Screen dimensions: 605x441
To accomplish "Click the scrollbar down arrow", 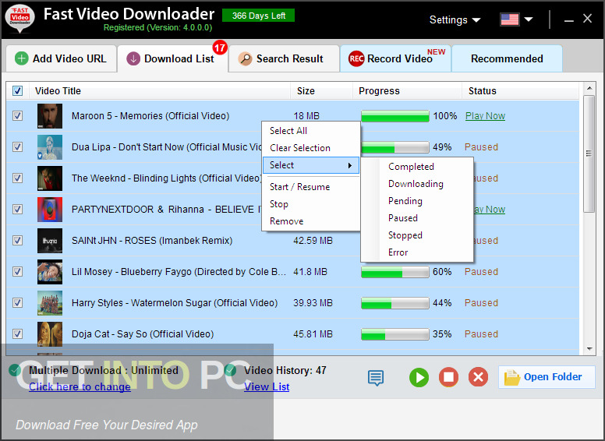I will 589,349.
